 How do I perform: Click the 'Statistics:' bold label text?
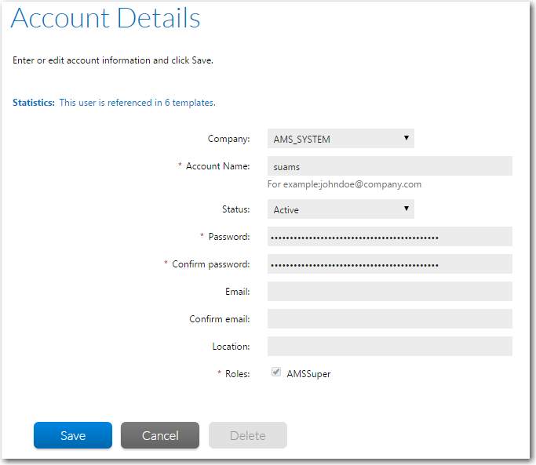point(34,103)
